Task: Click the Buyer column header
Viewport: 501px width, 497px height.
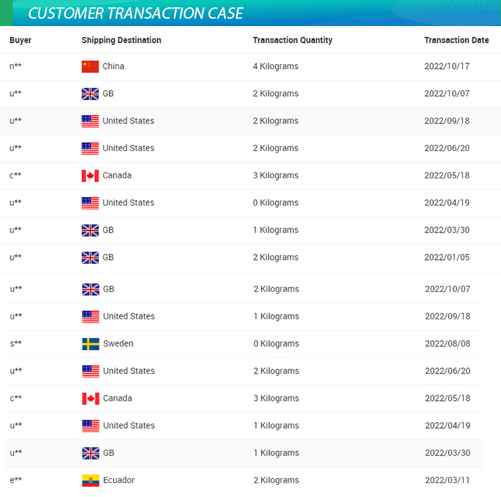Action: coord(21,40)
